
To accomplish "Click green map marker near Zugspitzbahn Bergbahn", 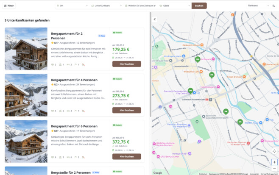I will point(226,112).
